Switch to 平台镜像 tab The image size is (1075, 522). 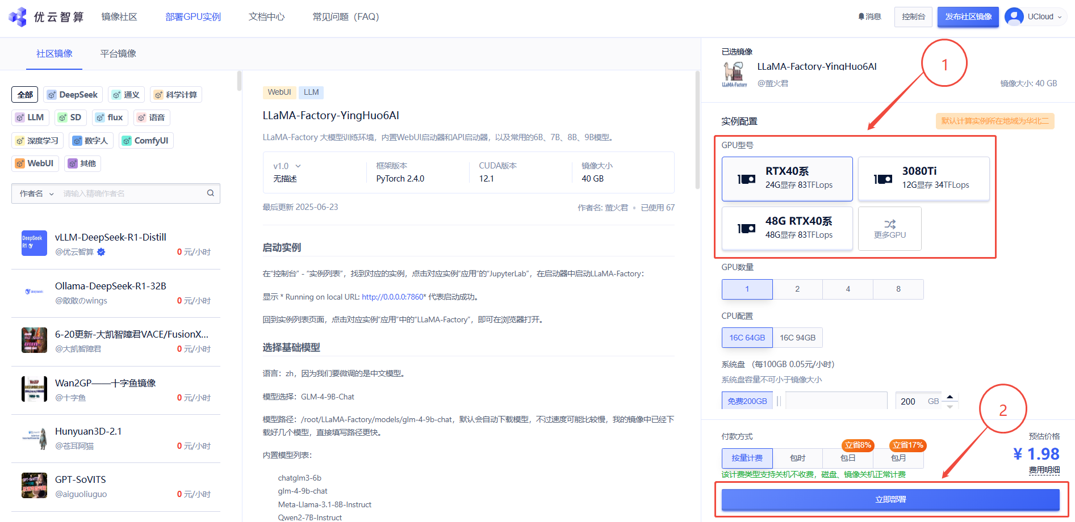pyautogui.click(x=118, y=53)
